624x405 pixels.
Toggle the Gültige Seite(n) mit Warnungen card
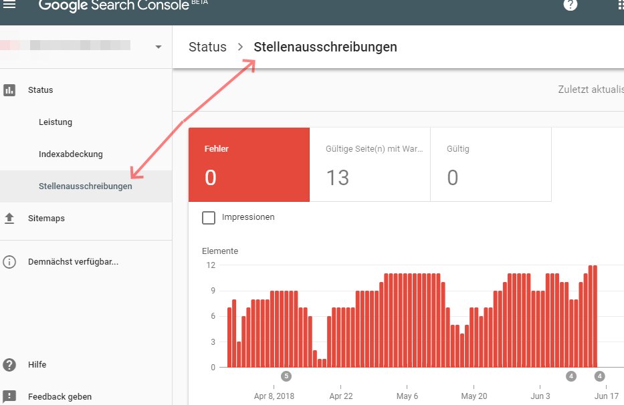370,164
